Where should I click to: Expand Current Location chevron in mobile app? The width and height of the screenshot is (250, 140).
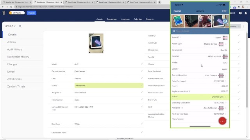point(226,75)
